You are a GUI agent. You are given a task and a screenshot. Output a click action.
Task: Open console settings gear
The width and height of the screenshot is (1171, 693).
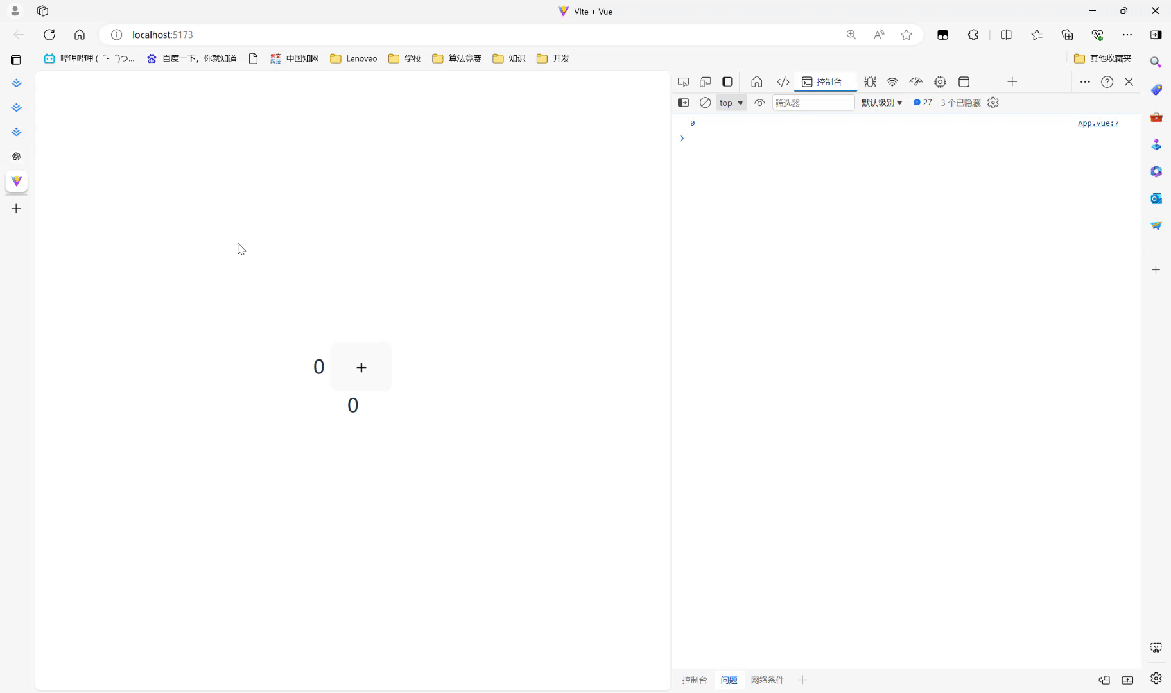tap(993, 103)
